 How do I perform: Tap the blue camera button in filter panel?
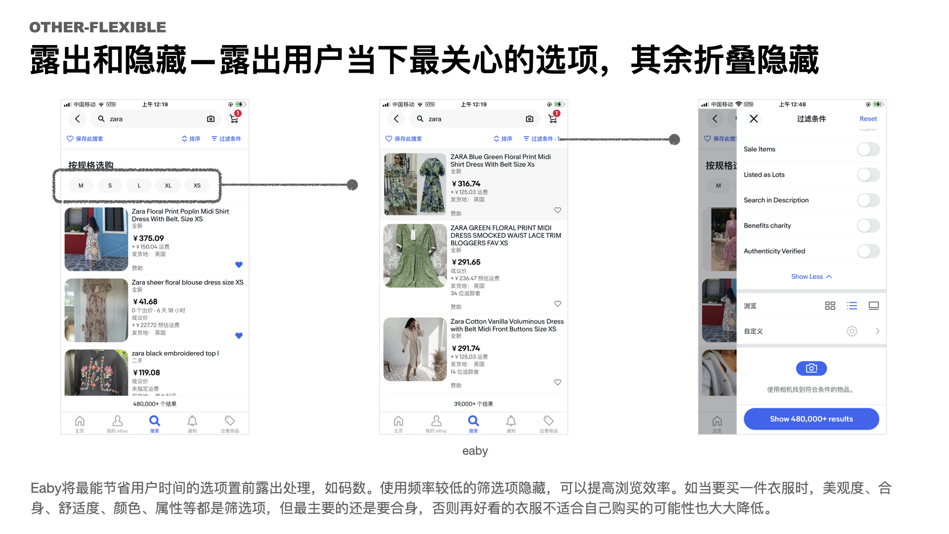[x=811, y=368]
